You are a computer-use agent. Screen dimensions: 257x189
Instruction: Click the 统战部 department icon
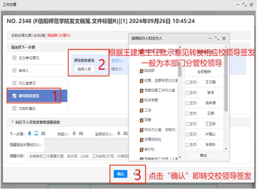coord(141,71)
